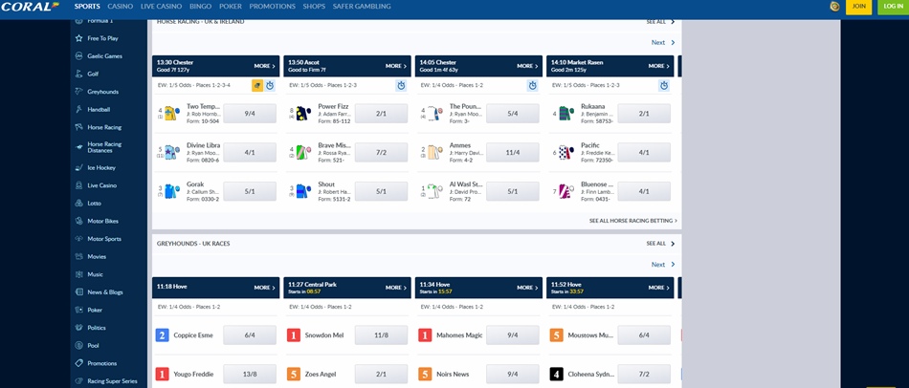
Task: Click the Lotto icon in sidebar
Action: click(x=78, y=204)
